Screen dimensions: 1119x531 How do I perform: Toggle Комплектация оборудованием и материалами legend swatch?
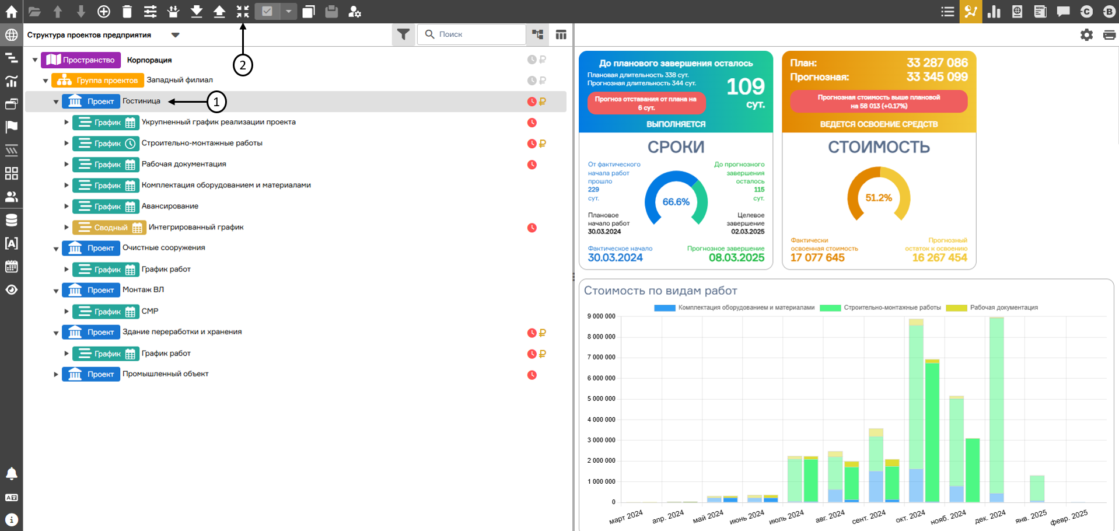point(665,308)
